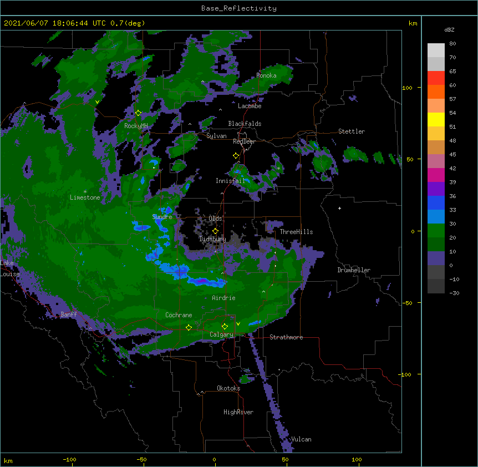The height and width of the screenshot is (467, 478).
Task: Click the Sylvan label
Action: pyautogui.click(x=216, y=136)
